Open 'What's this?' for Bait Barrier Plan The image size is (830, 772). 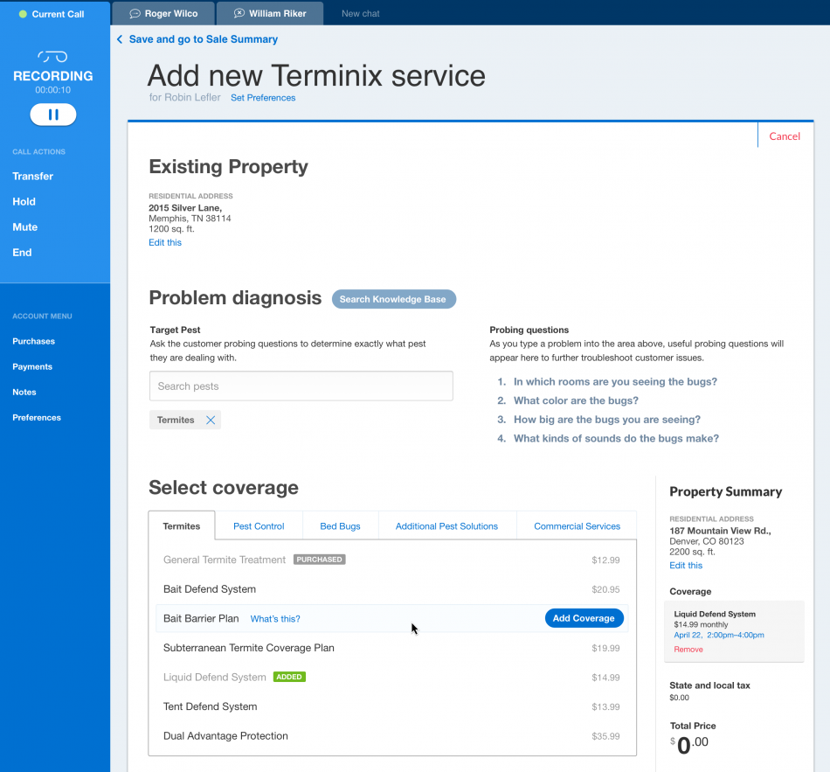click(x=275, y=619)
